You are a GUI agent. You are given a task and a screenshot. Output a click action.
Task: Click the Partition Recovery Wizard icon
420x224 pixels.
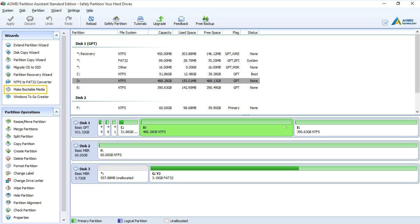click(x=8, y=75)
